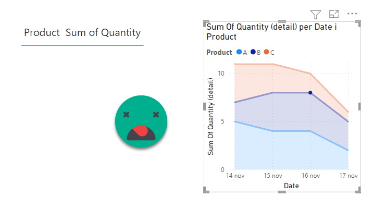Click the bottom-right corner resize handle

point(358,190)
